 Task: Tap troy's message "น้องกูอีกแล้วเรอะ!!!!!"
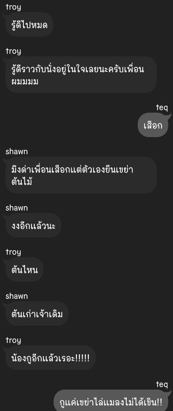pyautogui.click(x=50, y=358)
